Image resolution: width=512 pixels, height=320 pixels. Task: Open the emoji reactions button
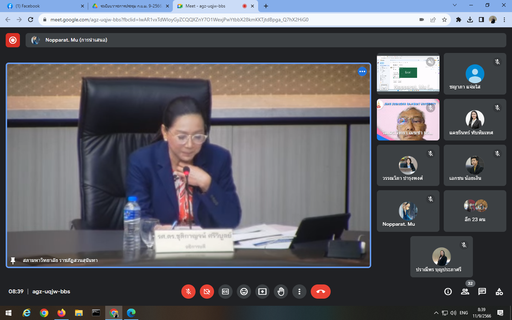(x=244, y=292)
